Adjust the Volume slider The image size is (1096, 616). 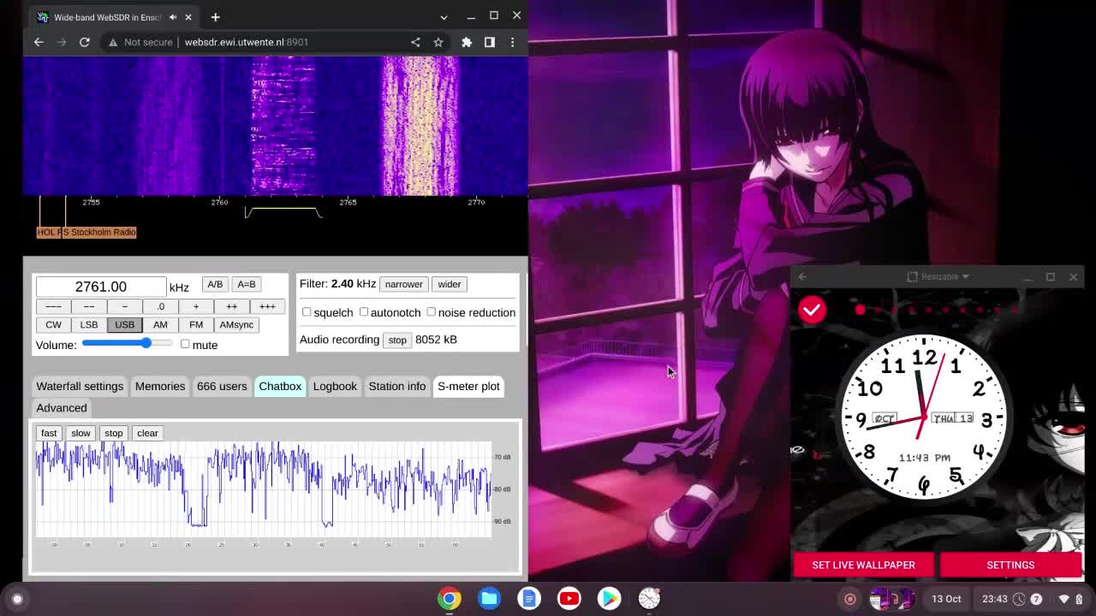click(128, 343)
